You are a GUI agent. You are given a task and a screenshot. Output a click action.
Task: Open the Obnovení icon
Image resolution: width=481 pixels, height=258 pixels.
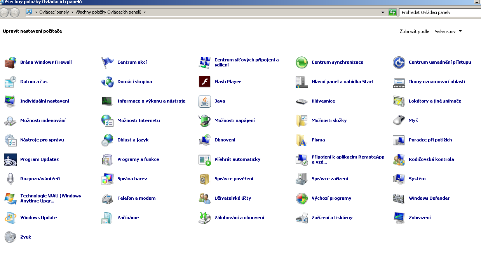[205, 140]
